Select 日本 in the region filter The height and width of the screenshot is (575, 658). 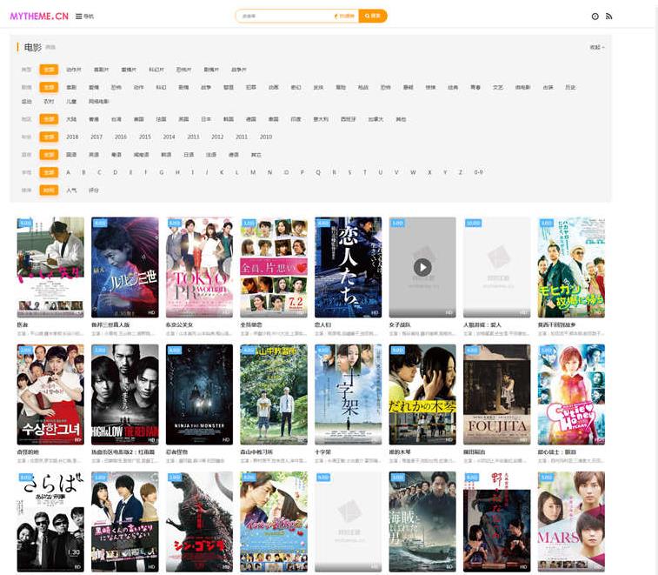point(206,119)
